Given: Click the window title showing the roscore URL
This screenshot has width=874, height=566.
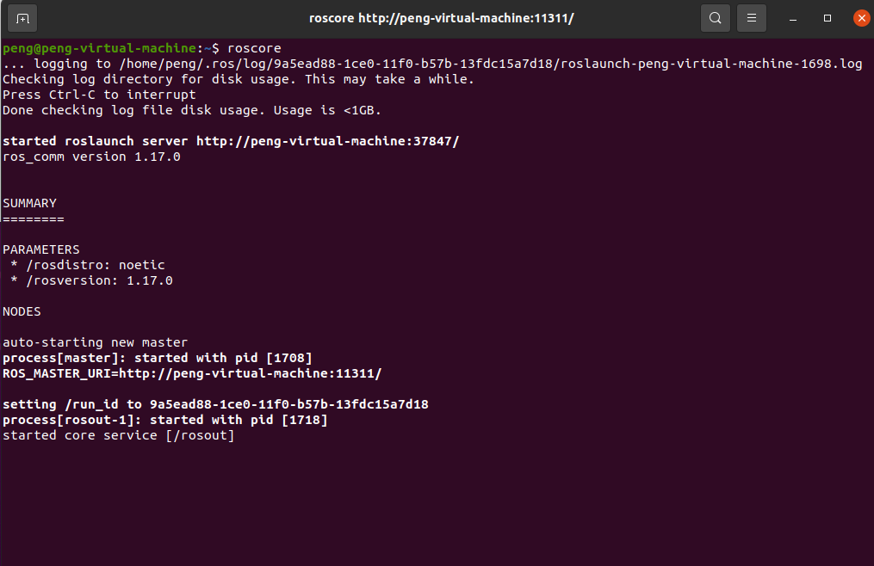Looking at the screenshot, I should coord(441,18).
